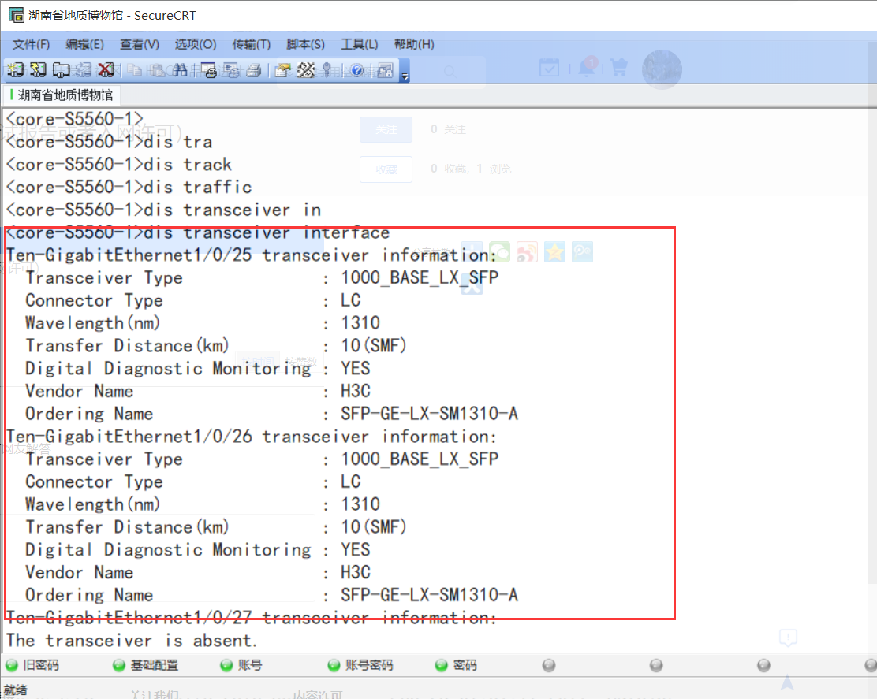Click 'The transceiver is absent.' line
This screenshot has height=699, width=877.
coord(132,641)
